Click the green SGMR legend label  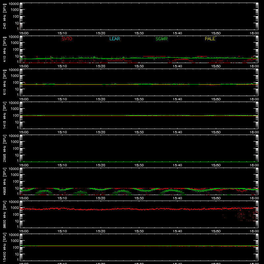[x=161, y=39]
